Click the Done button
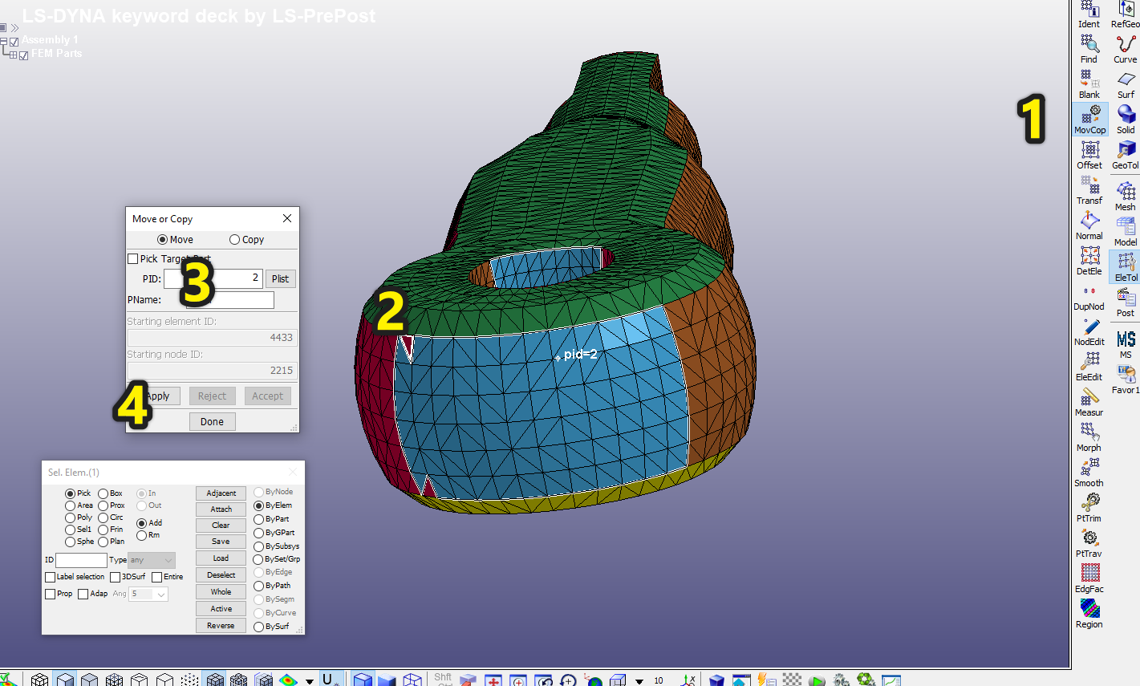This screenshot has height=686, width=1140. [x=212, y=422]
